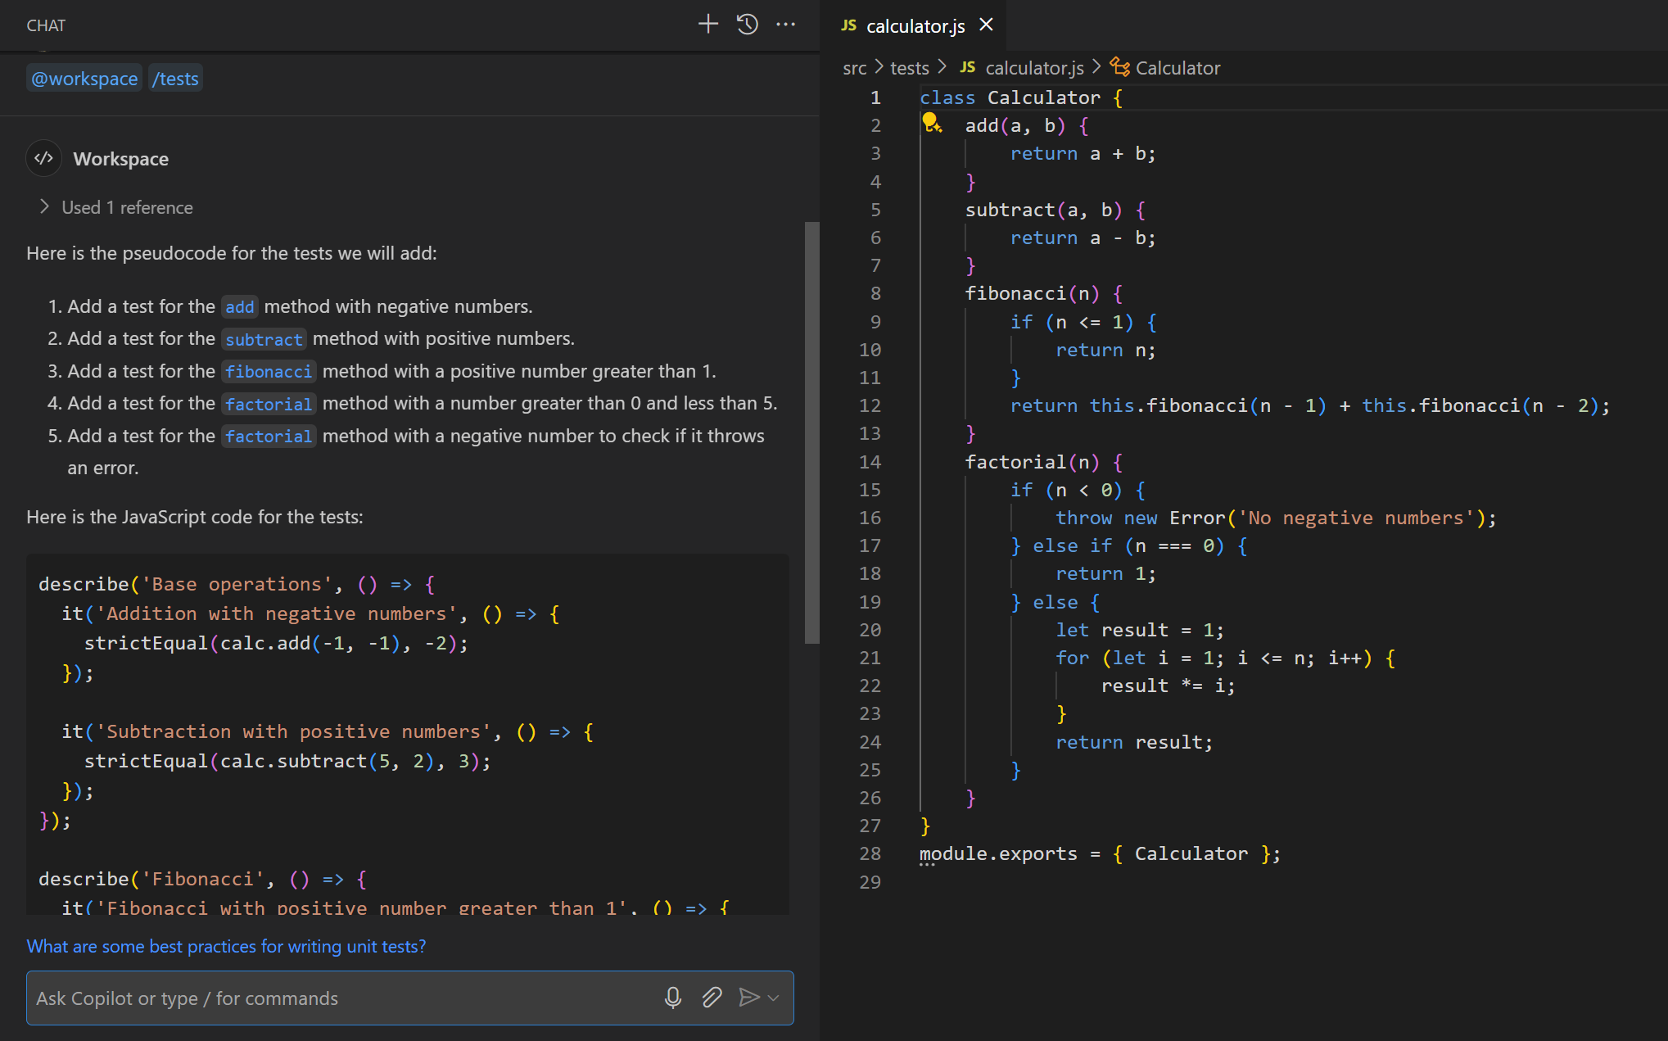Click the /tests command tag

175,79
